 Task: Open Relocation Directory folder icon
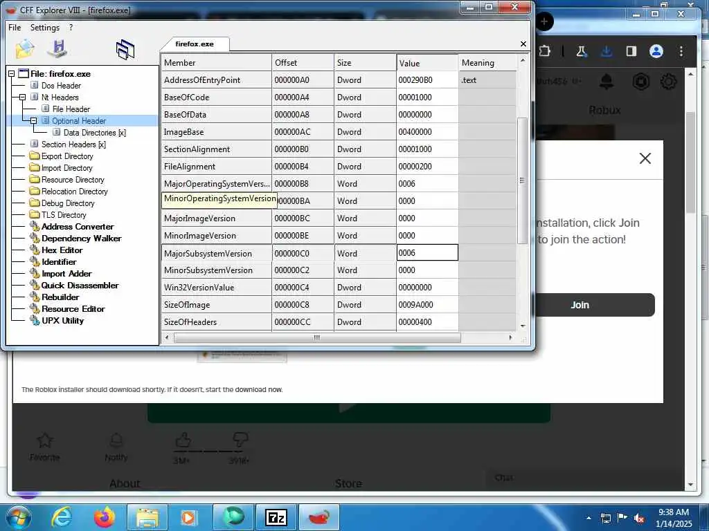(35, 191)
